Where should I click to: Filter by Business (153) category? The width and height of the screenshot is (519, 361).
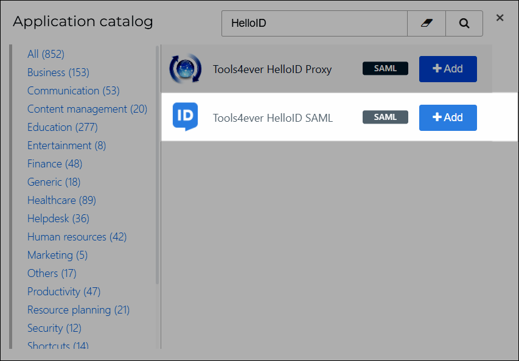tap(58, 72)
